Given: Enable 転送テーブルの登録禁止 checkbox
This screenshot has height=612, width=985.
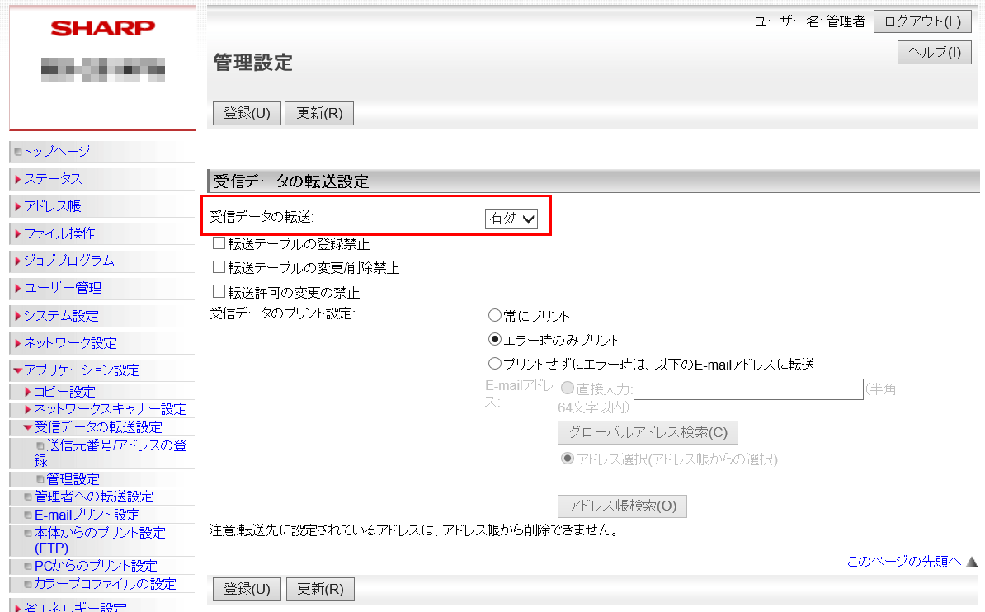Looking at the screenshot, I should point(219,243).
